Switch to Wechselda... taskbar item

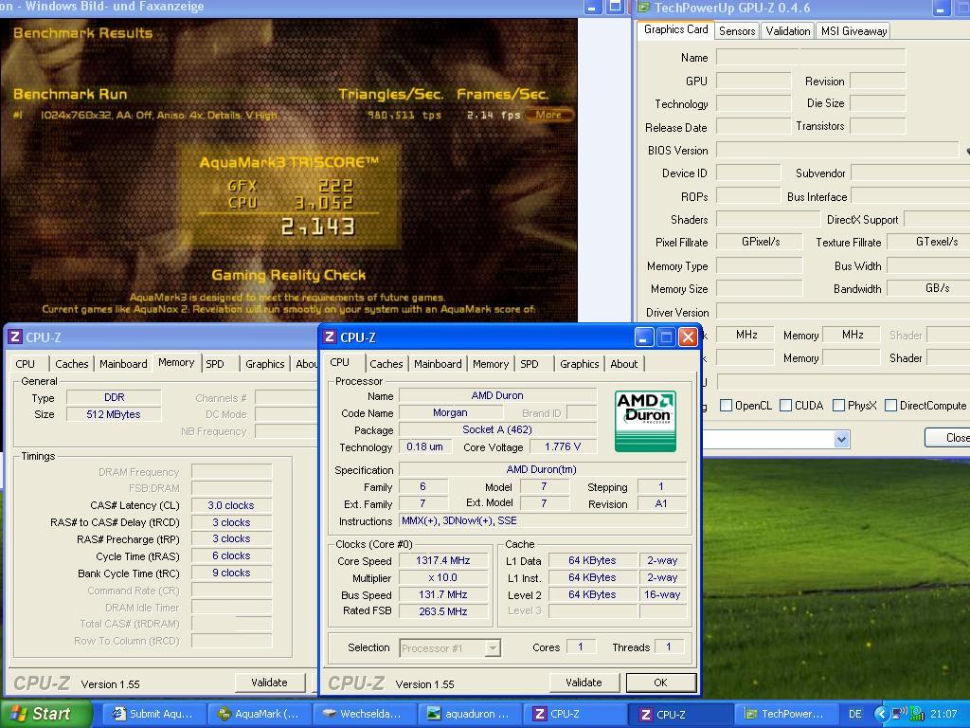click(x=365, y=714)
